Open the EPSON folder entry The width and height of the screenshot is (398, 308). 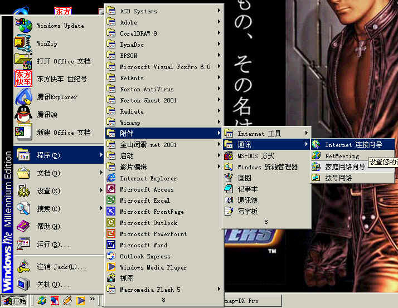(164, 56)
